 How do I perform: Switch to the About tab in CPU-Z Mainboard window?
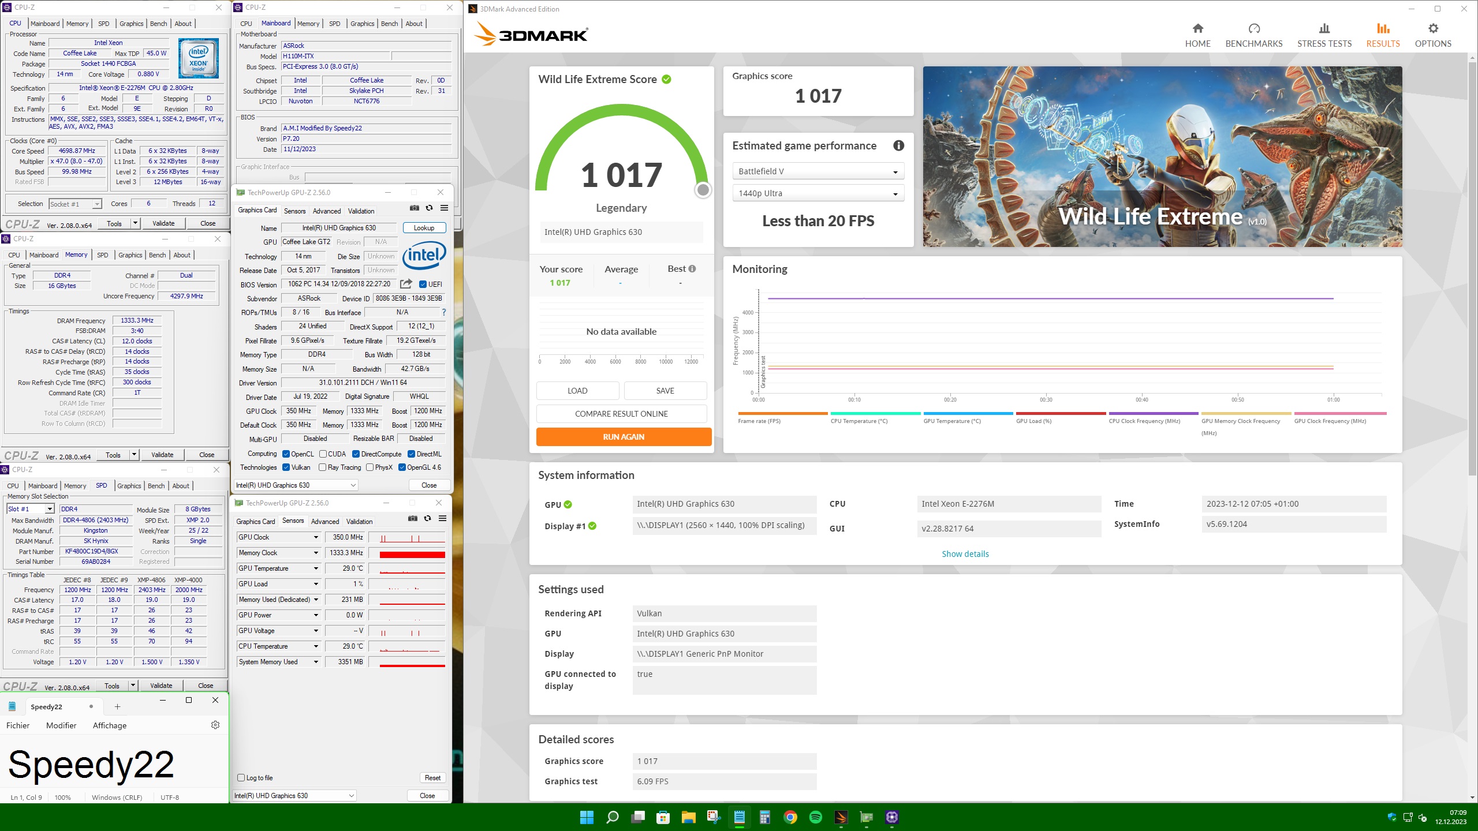414,24
